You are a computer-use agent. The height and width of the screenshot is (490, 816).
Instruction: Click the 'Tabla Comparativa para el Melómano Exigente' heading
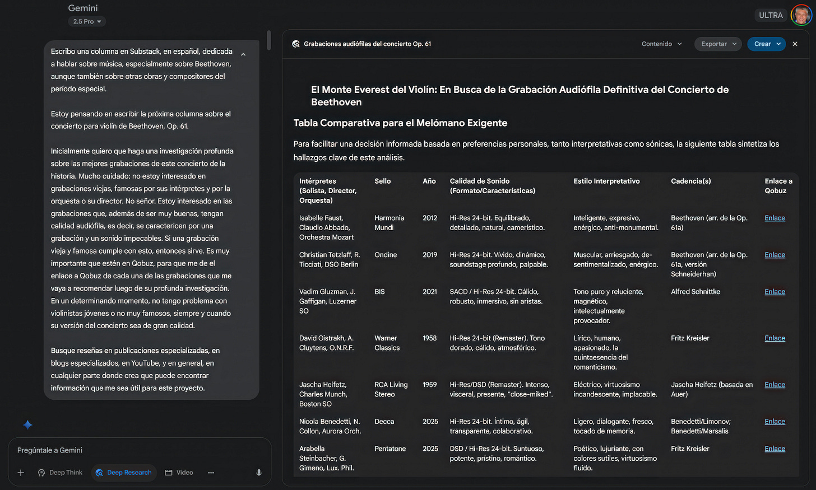[x=400, y=123]
